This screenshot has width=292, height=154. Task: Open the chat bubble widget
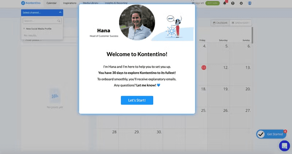pos(284,146)
